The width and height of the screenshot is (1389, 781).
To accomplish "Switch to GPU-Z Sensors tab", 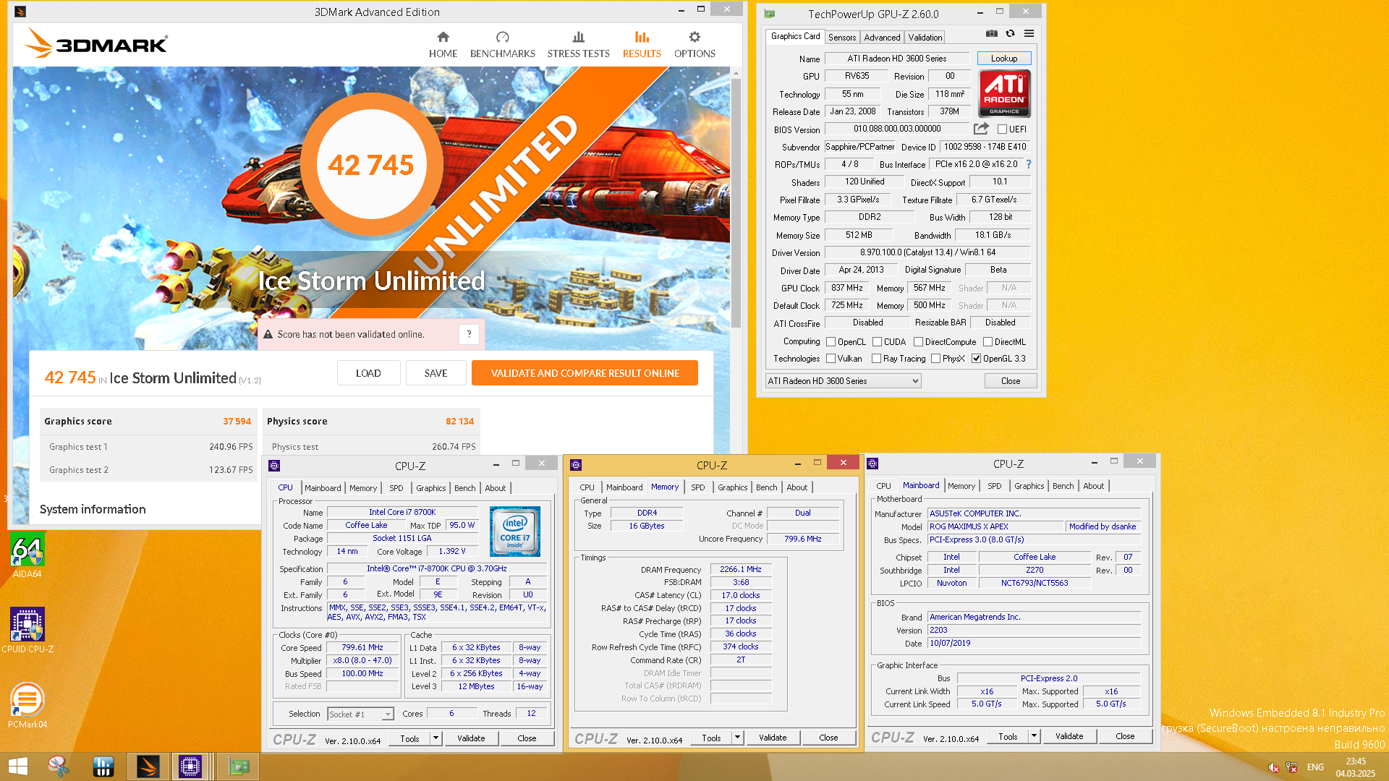I will click(841, 38).
